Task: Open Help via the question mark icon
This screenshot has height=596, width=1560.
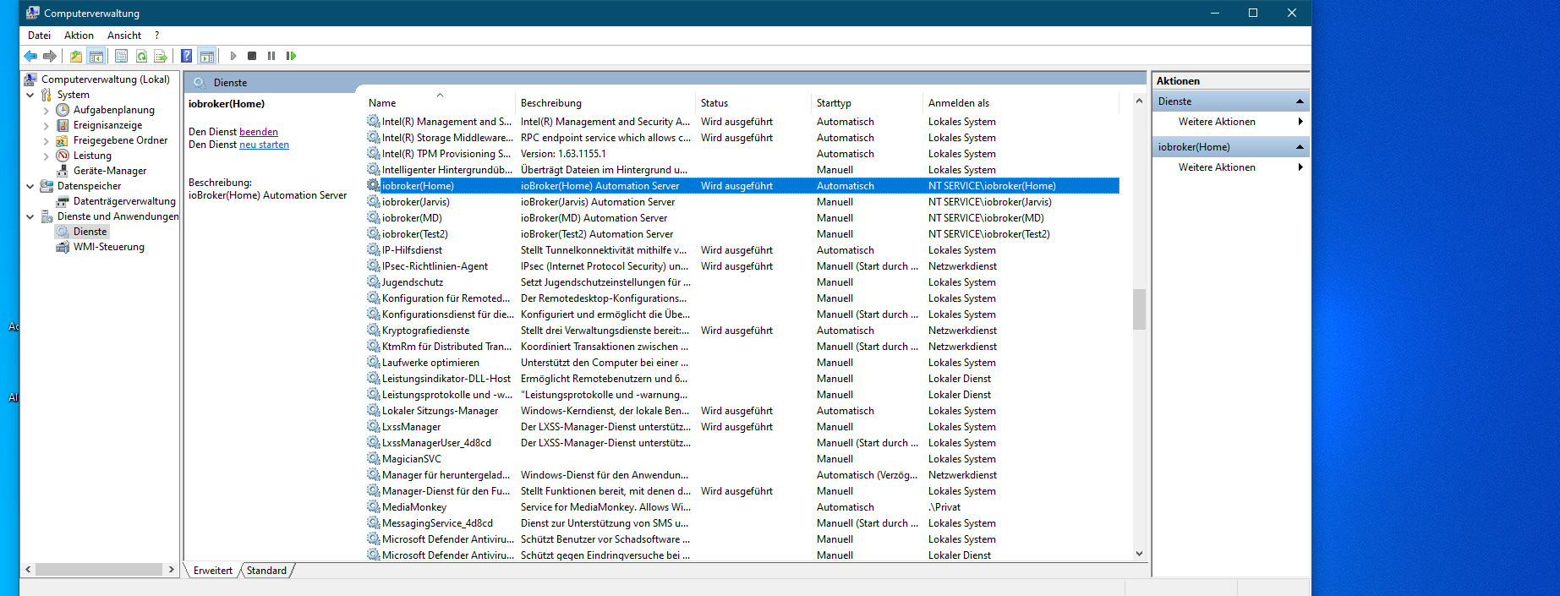Action: [x=186, y=56]
